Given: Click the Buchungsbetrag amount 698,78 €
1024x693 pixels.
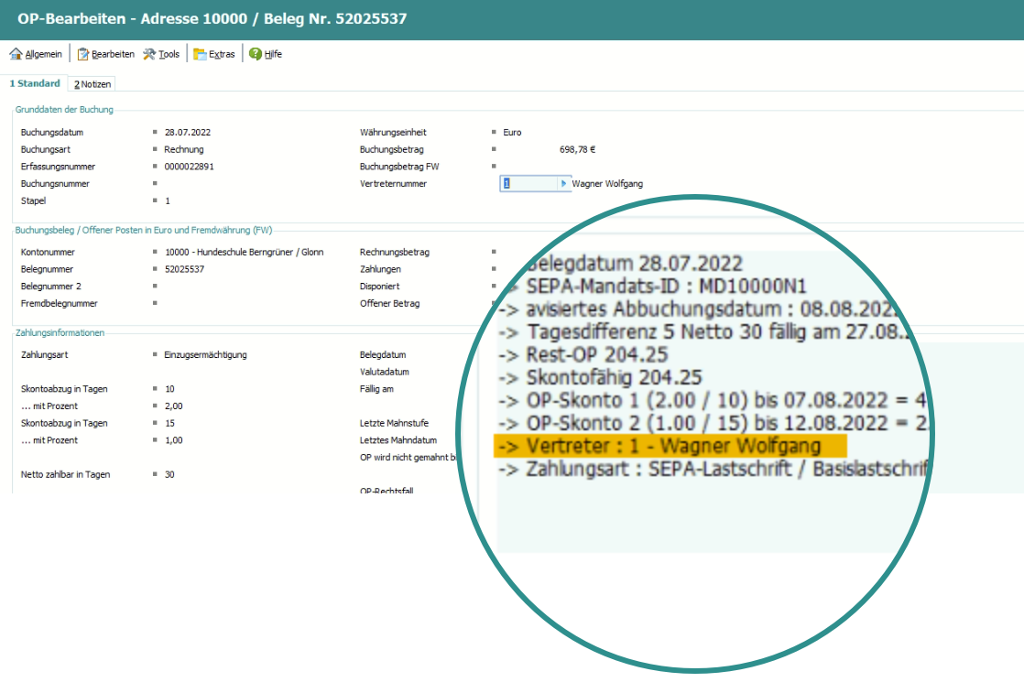Looking at the screenshot, I should pos(577,149).
